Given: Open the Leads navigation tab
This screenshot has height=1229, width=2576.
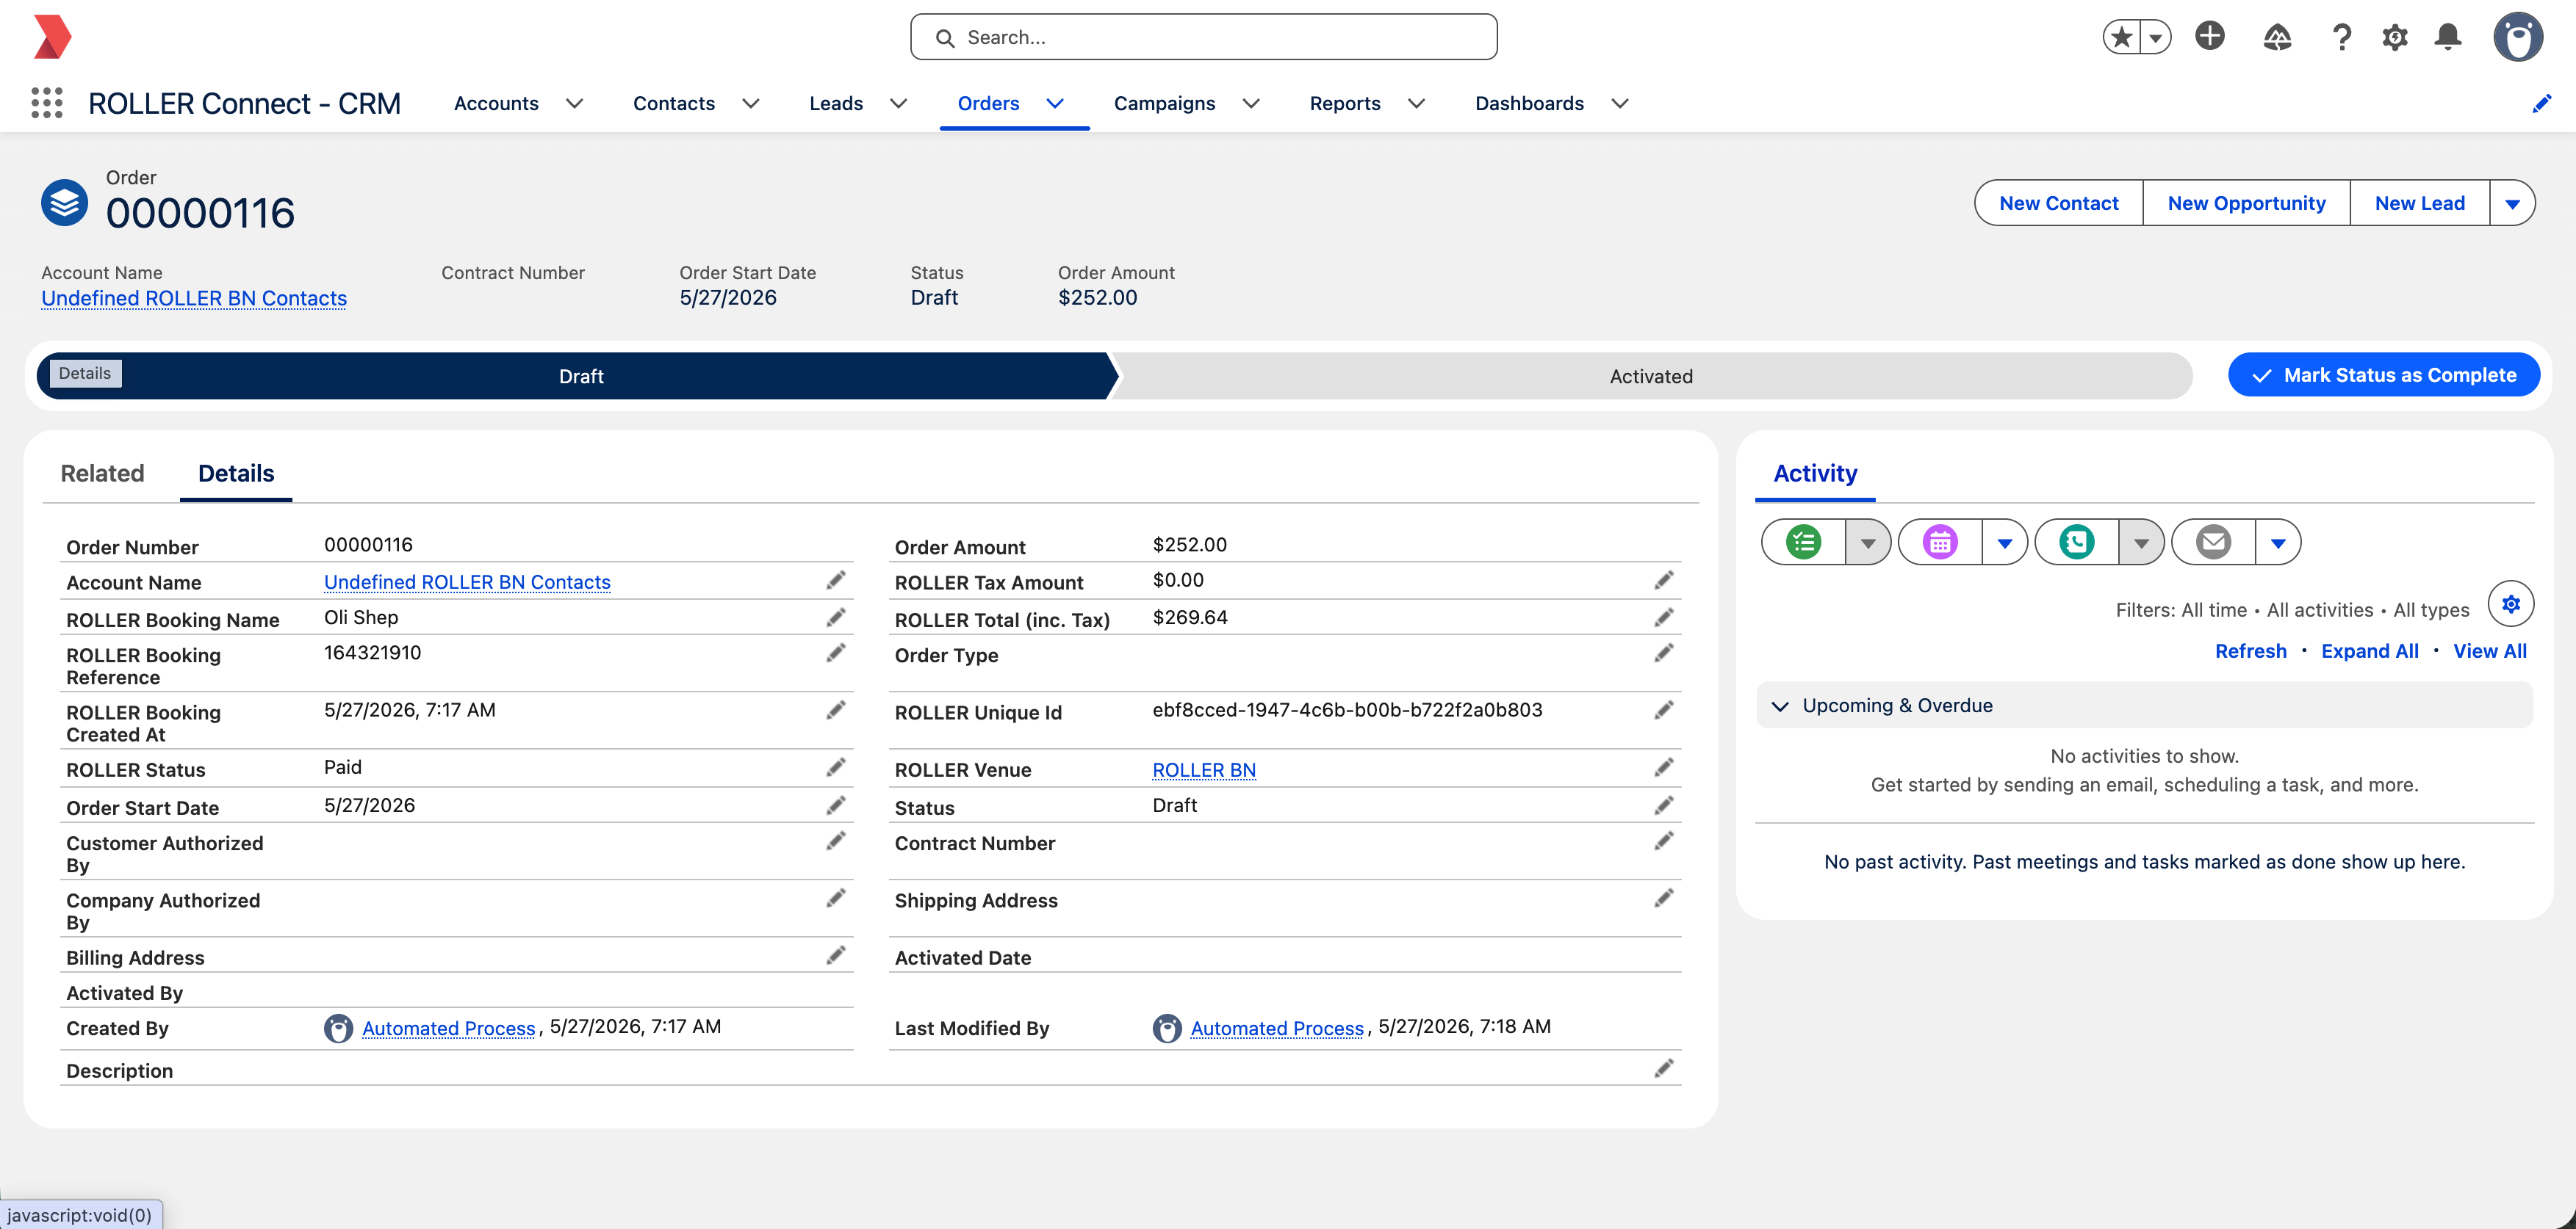Looking at the screenshot, I should (836, 104).
